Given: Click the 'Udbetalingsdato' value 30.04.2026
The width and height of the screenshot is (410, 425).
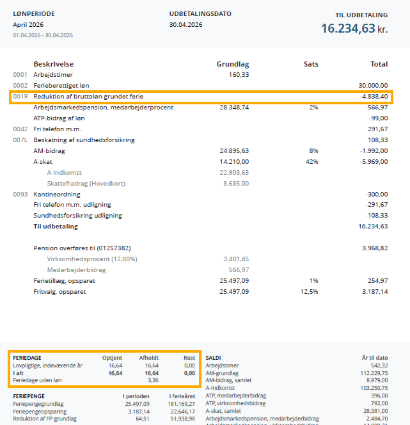Looking at the screenshot, I should (x=185, y=25).
